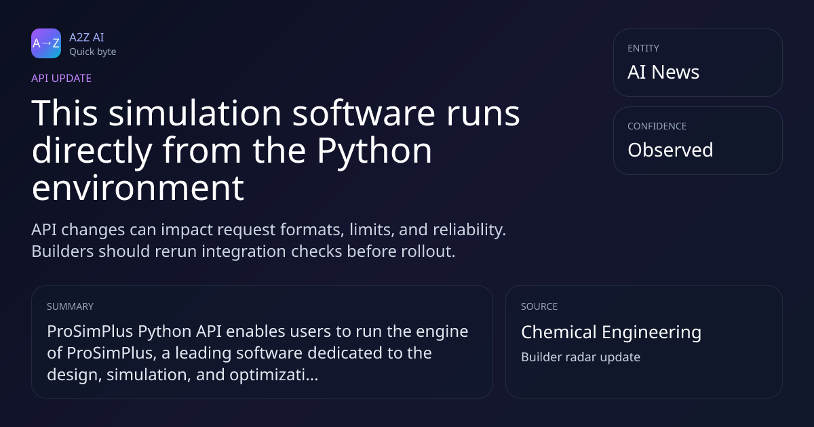814x427 pixels.
Task: Select the API changes description paragraph
Action: point(269,240)
